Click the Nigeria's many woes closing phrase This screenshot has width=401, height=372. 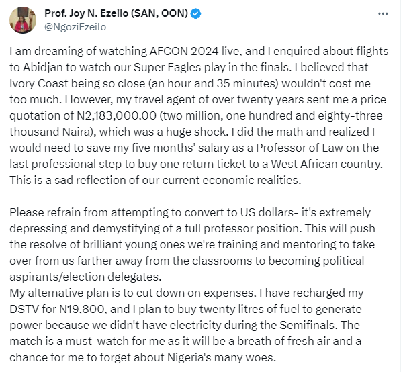(x=222, y=357)
